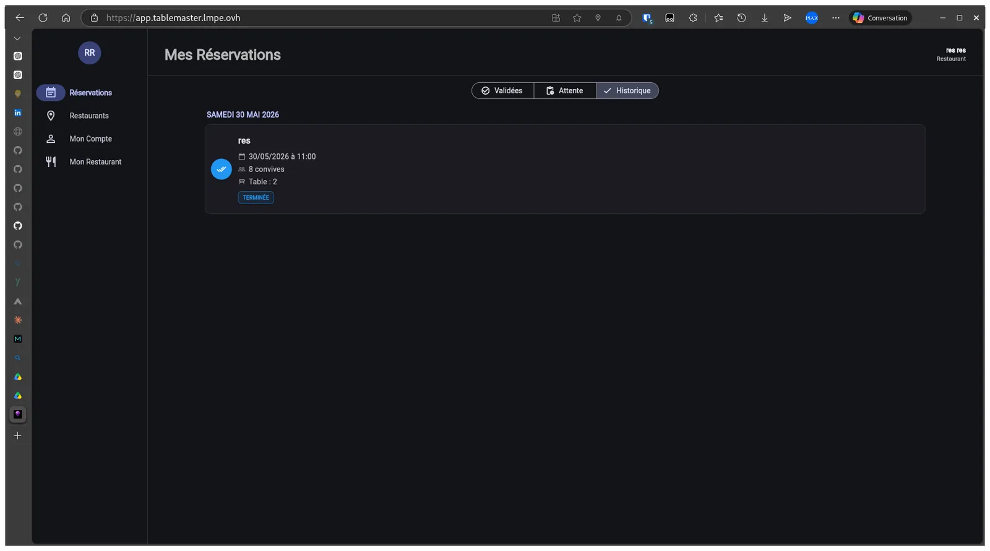Switch to the green 'y' vertical tab

18,282
